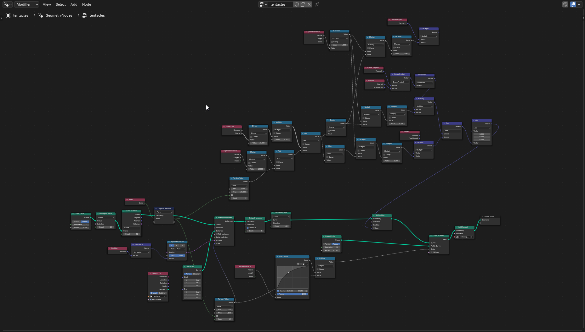This screenshot has height=332, width=585.
Task: Toggle As Instance in Object Info
Action: 151,299
